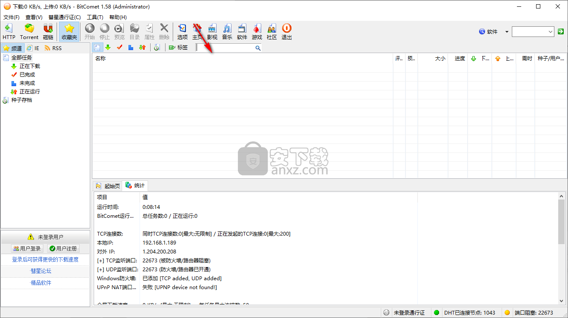Filter list by unfinished tasks blue icon
The image size is (568, 318).
(131, 48)
